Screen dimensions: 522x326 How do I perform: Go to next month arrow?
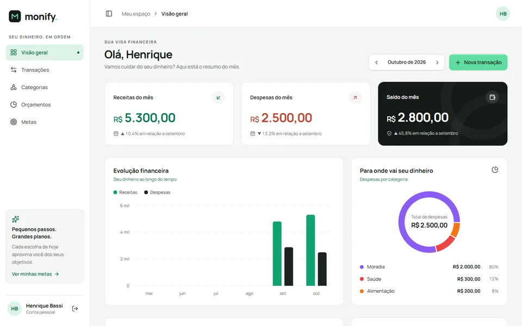(x=437, y=62)
